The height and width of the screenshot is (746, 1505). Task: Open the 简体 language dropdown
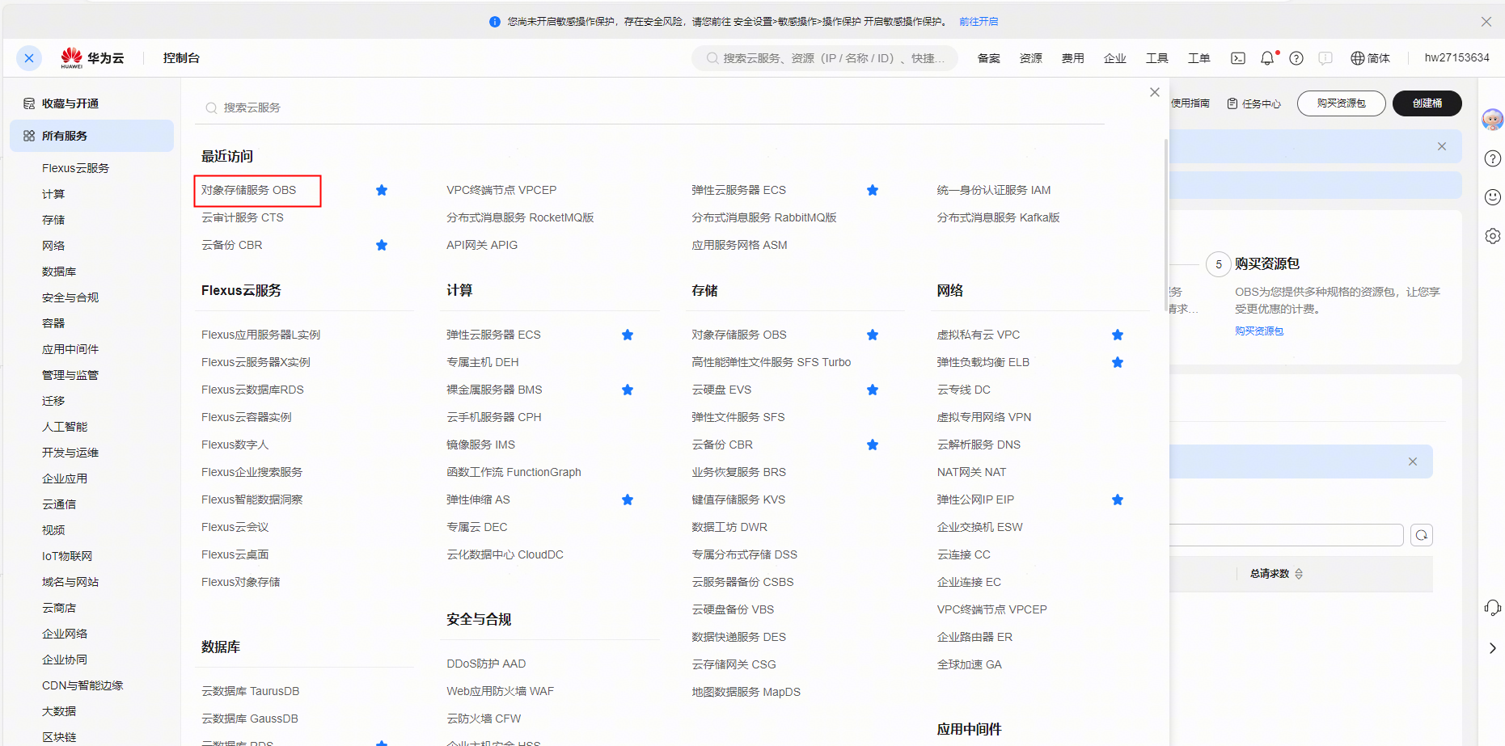1370,58
